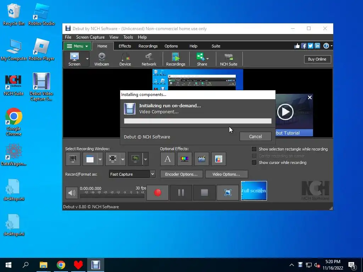
Task: Select the Network camera source
Action: click(x=149, y=59)
